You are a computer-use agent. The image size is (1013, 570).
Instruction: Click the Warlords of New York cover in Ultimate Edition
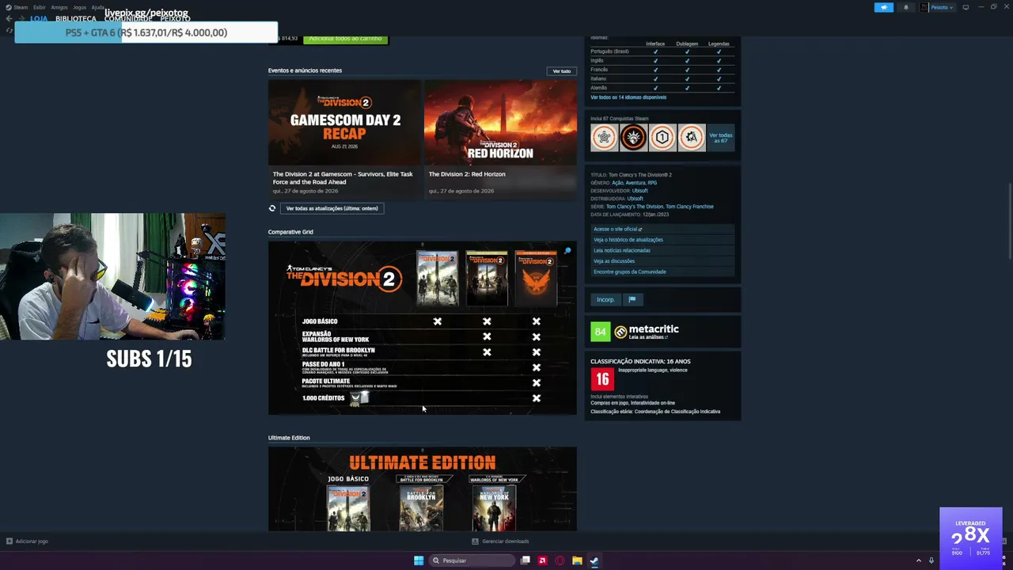click(495, 507)
